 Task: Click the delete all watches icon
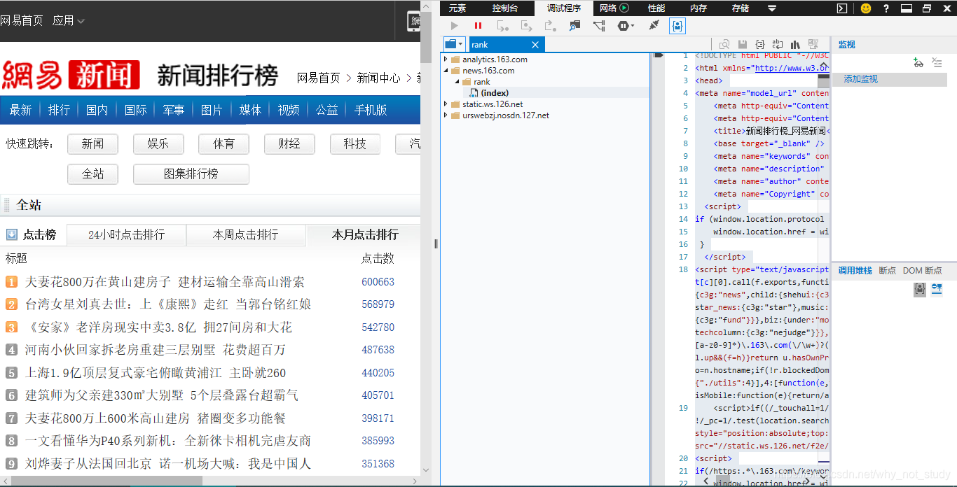point(937,63)
